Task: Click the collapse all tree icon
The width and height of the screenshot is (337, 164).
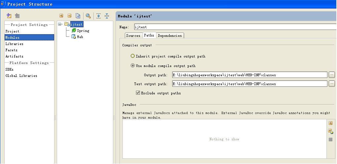Action: pyautogui.click(x=107, y=16)
